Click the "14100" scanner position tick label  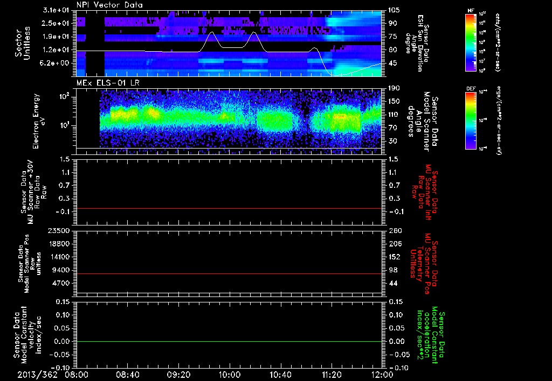pos(59,257)
